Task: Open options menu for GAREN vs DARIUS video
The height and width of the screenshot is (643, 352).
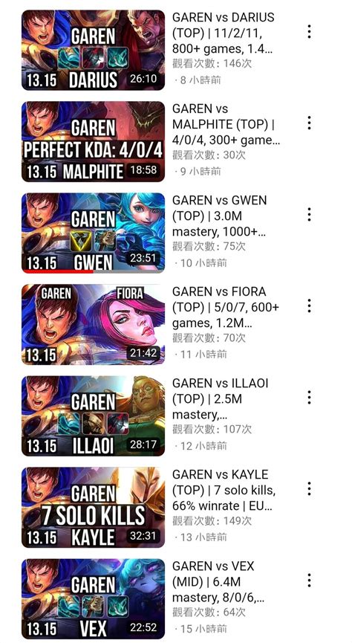Action: click(x=309, y=32)
